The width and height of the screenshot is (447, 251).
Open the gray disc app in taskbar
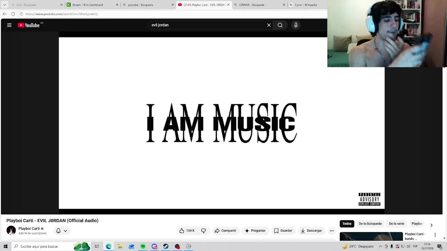click(188, 246)
